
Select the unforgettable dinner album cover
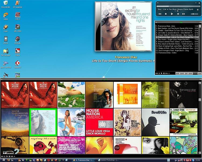(99, 95)
